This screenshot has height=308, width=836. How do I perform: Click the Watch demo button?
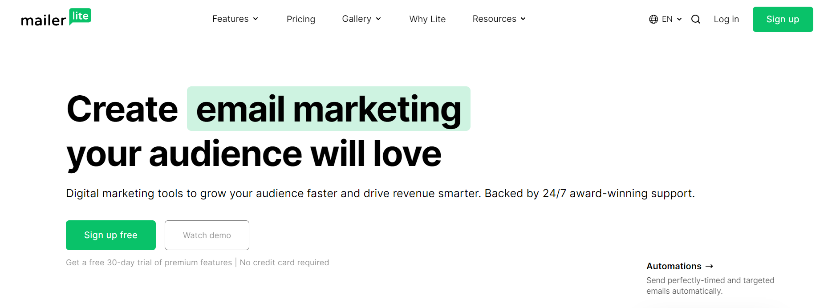207,235
